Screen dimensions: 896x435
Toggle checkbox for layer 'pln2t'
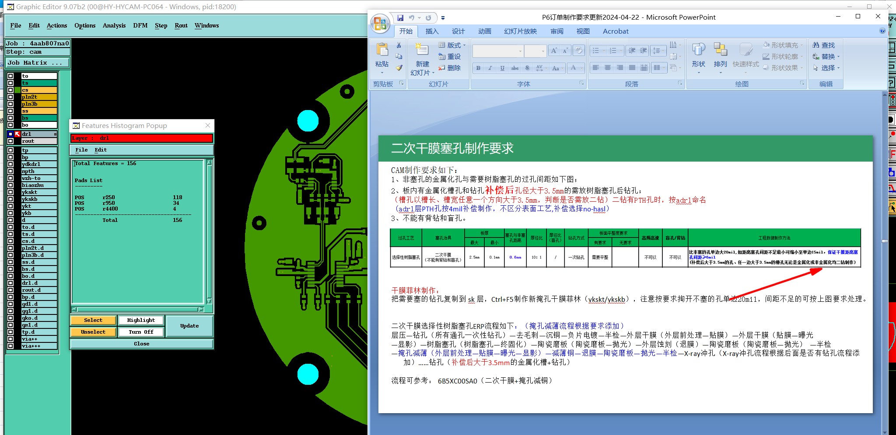click(10, 97)
